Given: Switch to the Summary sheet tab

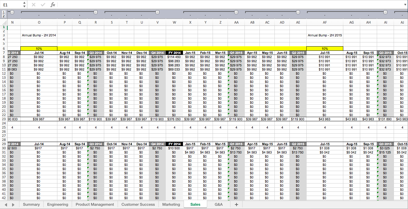Looking at the screenshot, I should point(31,205).
